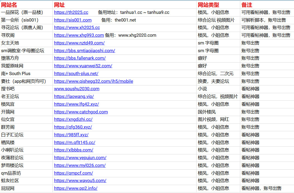Screen dimensions: 294x193
Task: Open the https://www.xhg993.com link
Action: pos(79,35)
